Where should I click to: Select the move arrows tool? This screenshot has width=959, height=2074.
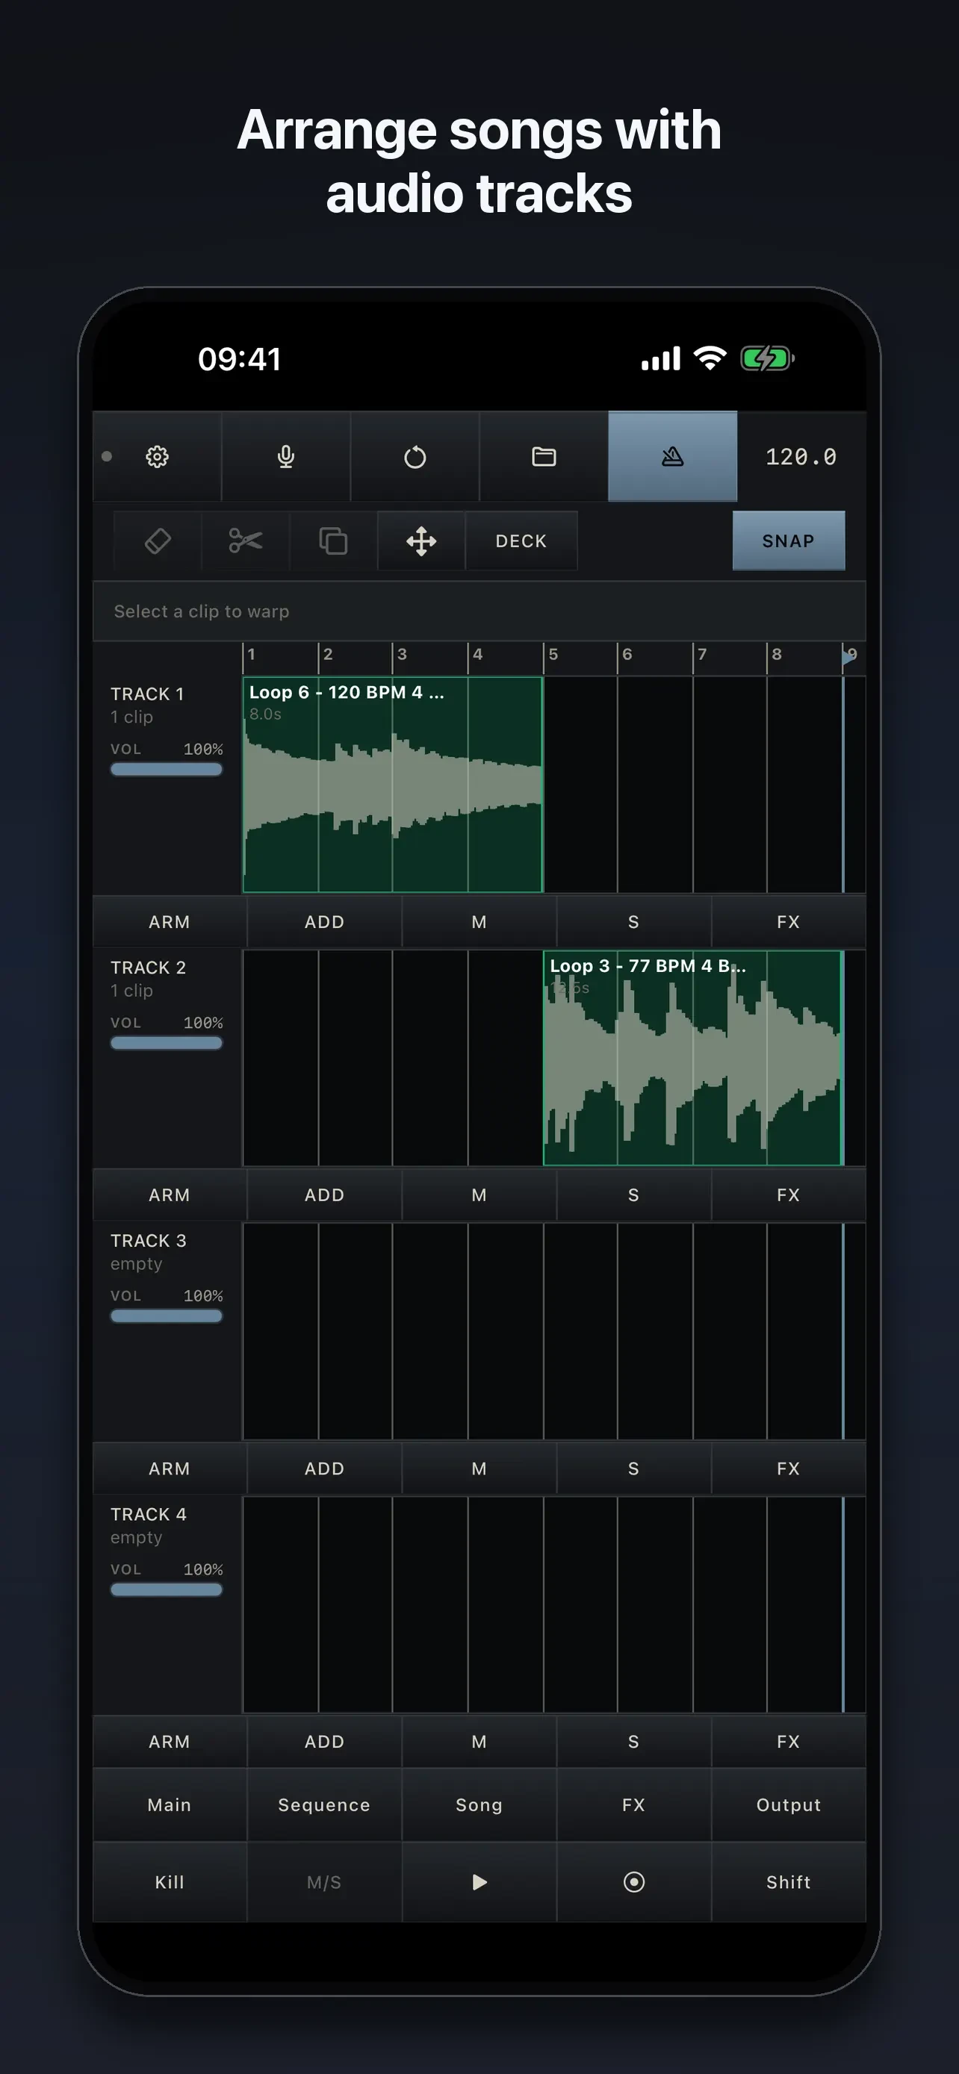[x=421, y=541]
